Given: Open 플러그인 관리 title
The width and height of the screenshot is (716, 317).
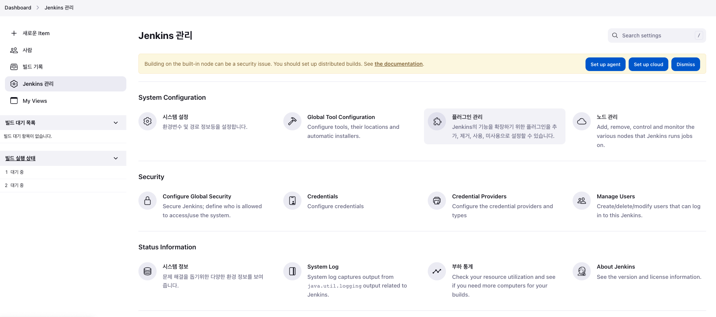Looking at the screenshot, I should 467,117.
